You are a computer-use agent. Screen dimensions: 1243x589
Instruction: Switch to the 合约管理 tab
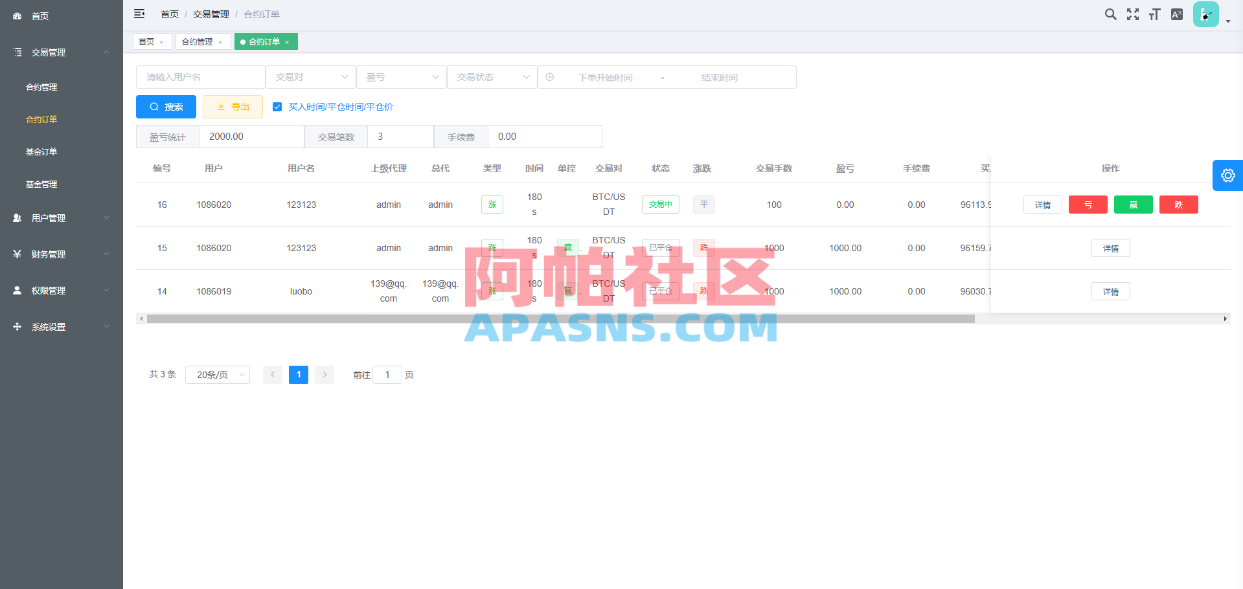click(x=198, y=41)
